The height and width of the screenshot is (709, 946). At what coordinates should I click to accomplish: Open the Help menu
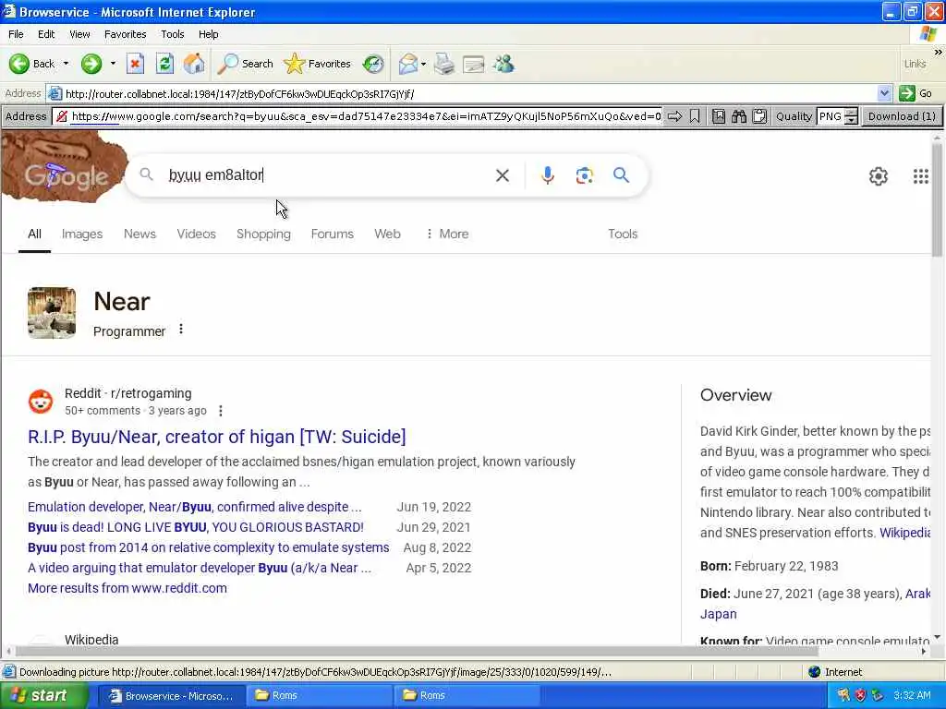click(x=208, y=34)
